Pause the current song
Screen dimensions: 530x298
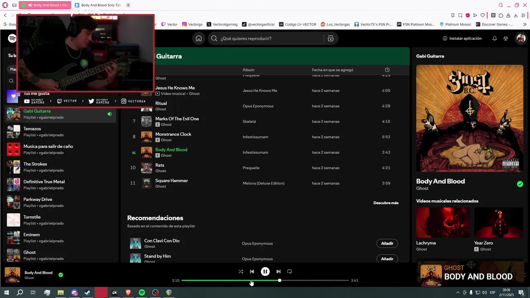click(x=265, y=272)
